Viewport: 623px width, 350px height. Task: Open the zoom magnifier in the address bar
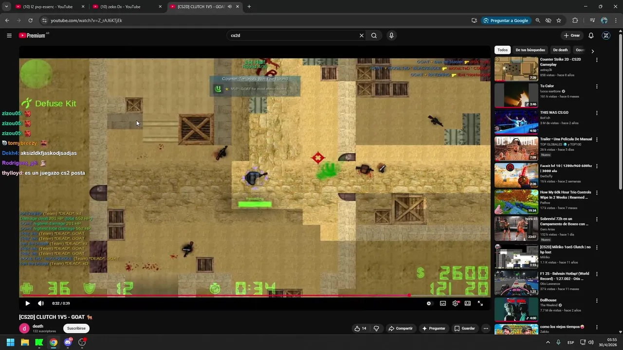[538, 20]
